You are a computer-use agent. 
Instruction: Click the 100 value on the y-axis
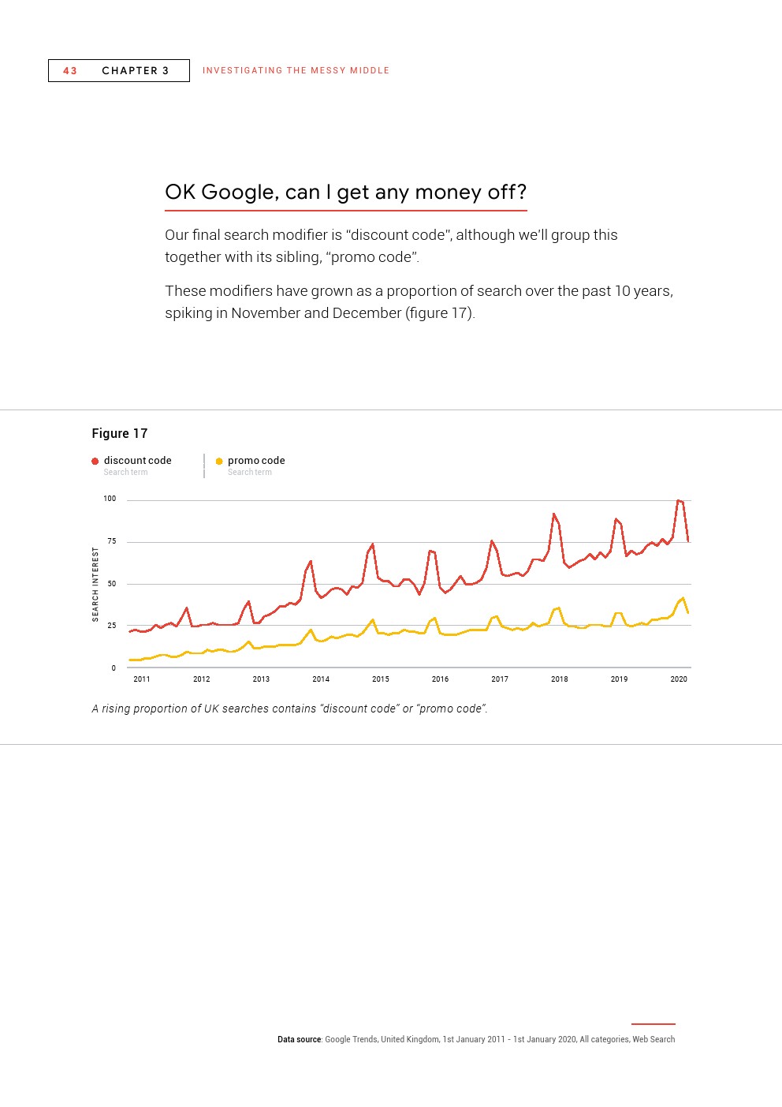click(x=110, y=499)
